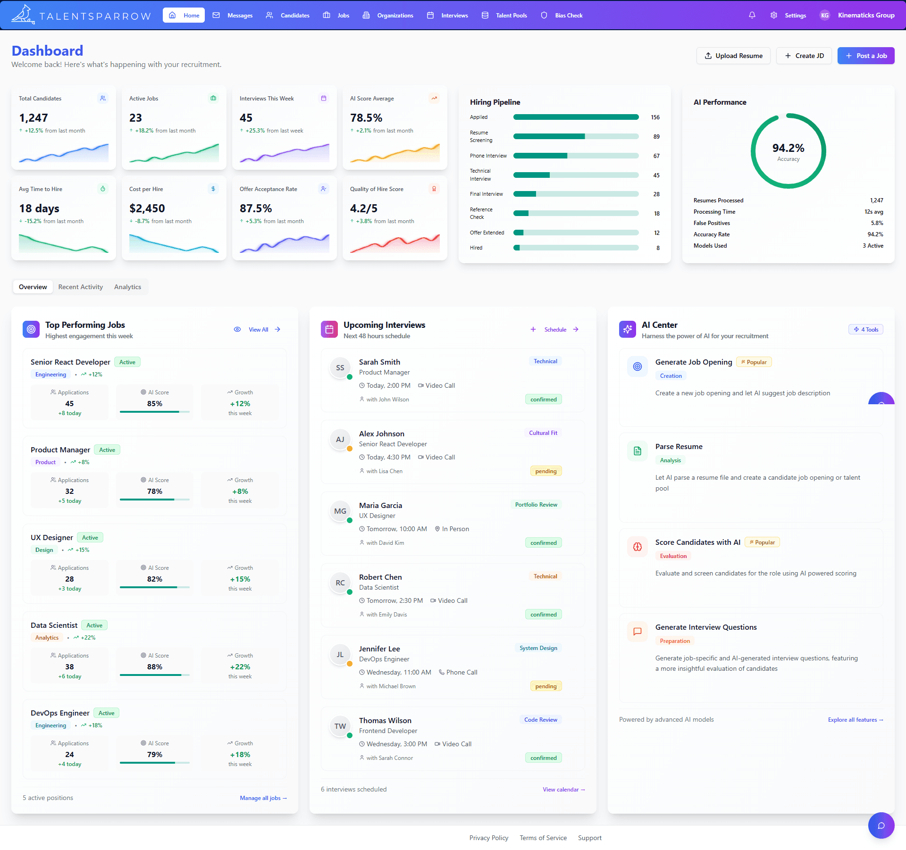
Task: Click the Talent Pools icon
Action: (x=485, y=15)
